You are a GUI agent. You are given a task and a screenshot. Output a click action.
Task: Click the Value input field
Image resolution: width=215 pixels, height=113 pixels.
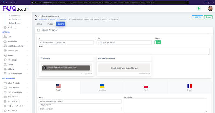[x=124, y=42]
